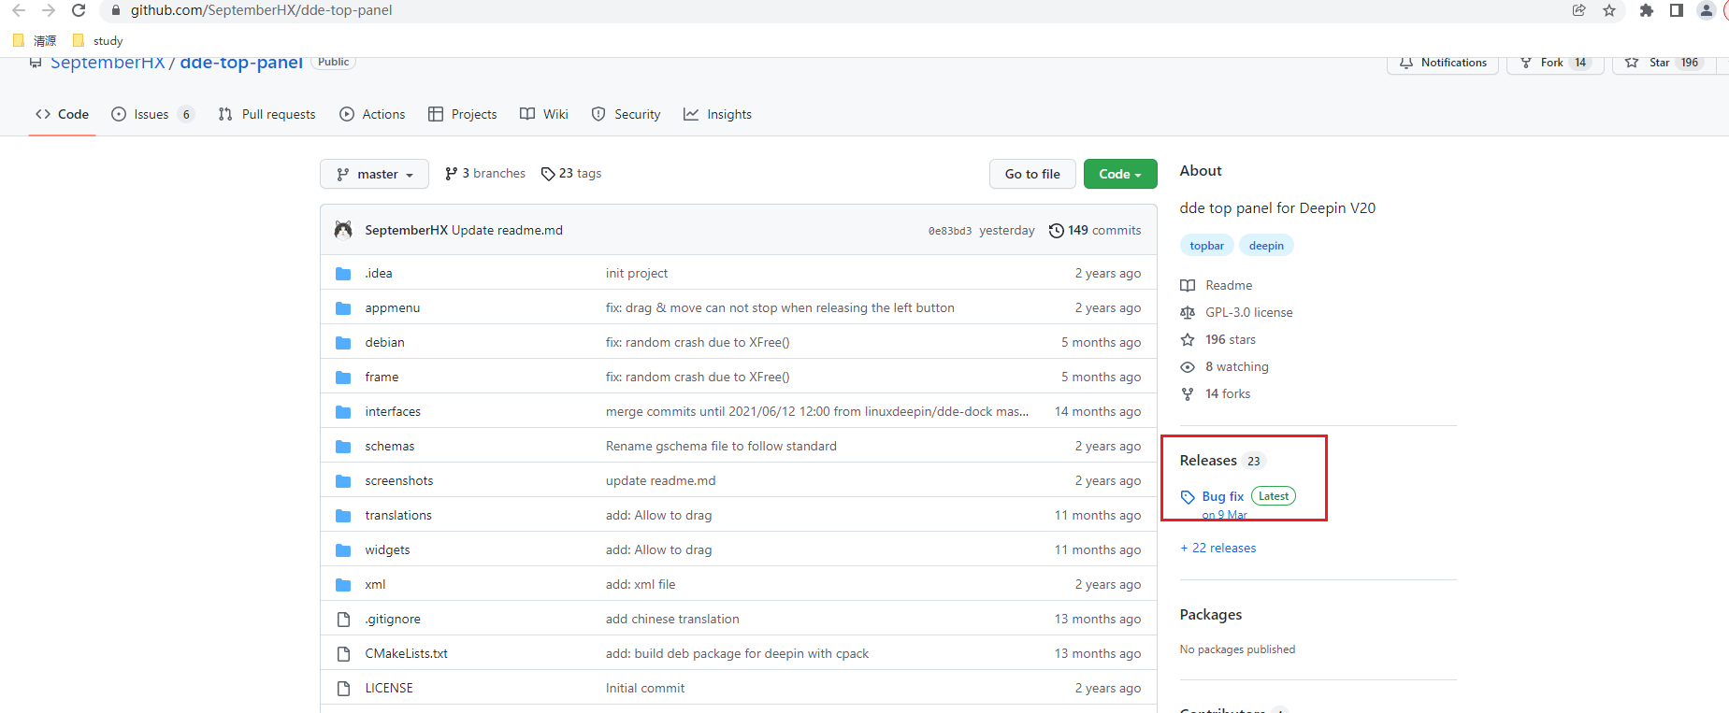
Task: Bookmark this page with star icon
Action: click(1609, 10)
